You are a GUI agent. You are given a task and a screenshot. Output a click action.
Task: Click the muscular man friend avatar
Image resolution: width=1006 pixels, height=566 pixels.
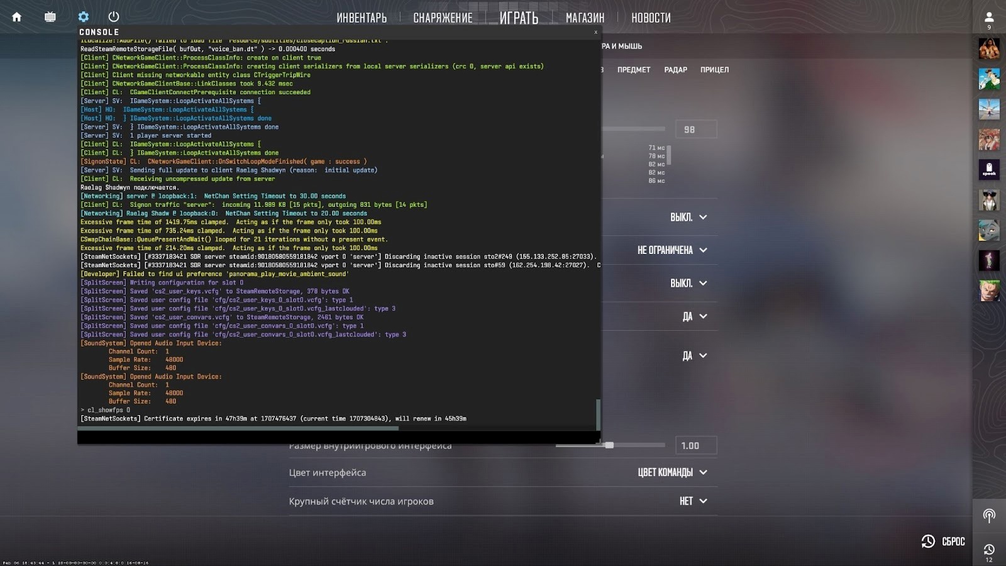pos(988,49)
